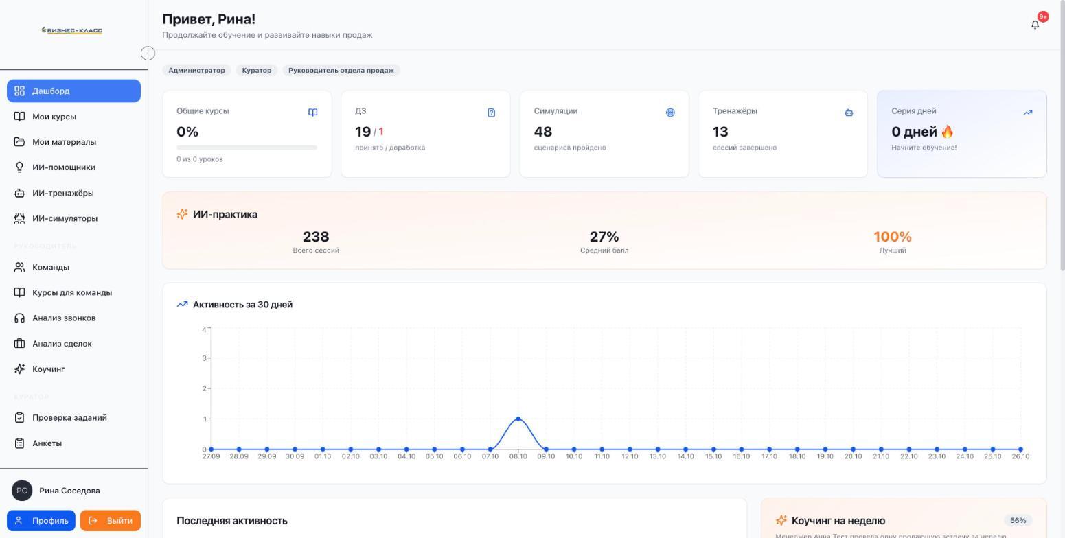Click the Коучинг sparkle icon in sidebar
Viewport: 1065px width, 538px height.
point(19,369)
